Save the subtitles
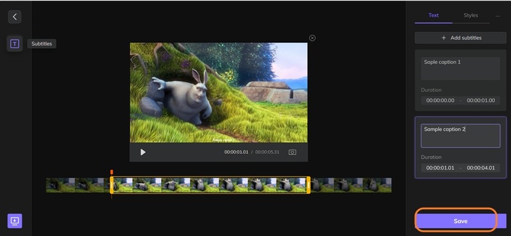Screen dimensions: 511x236 tap(461, 221)
